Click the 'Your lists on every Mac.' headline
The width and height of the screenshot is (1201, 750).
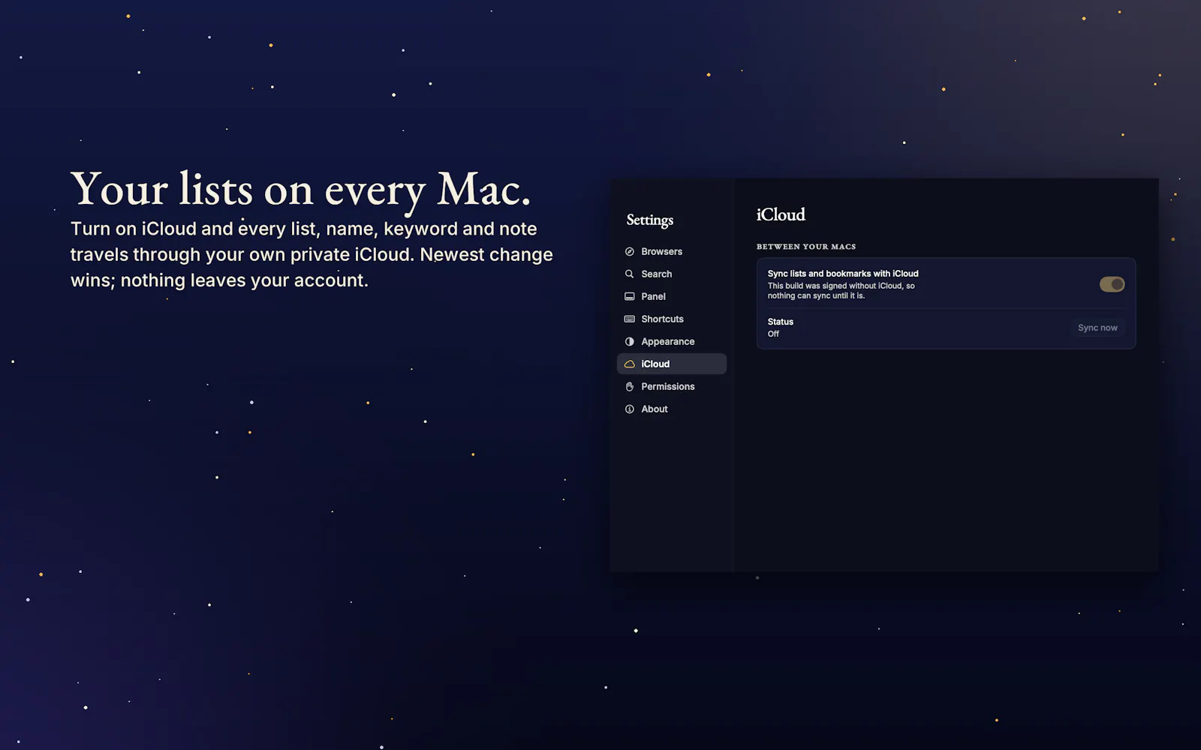[300, 189]
